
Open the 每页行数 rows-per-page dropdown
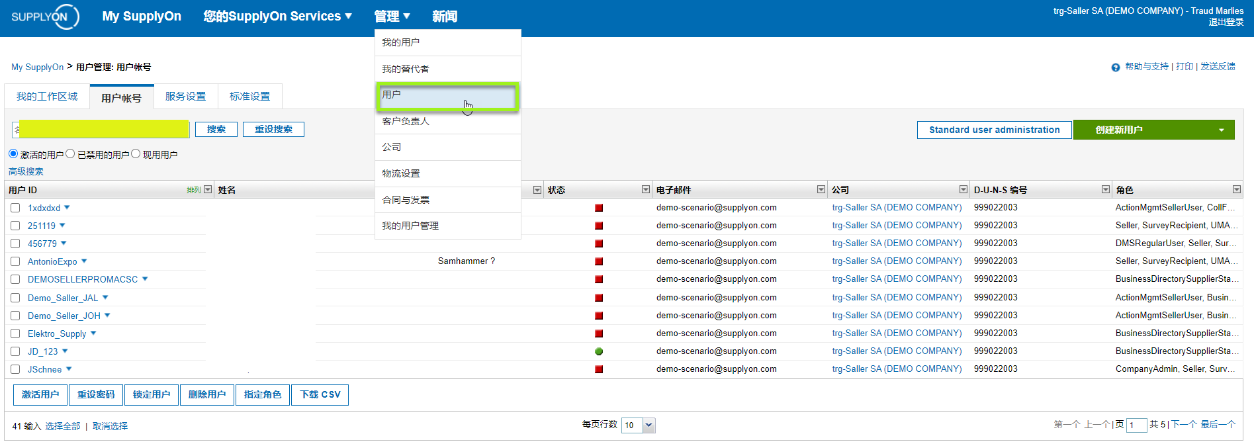[x=649, y=425]
